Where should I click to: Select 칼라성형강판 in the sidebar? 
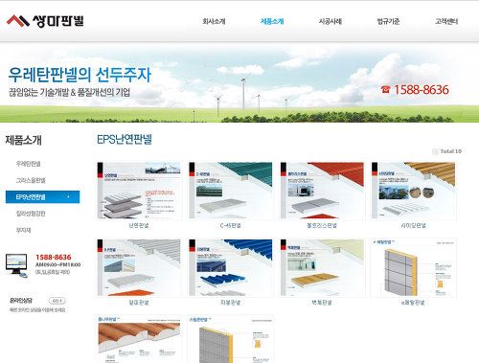click(31, 214)
